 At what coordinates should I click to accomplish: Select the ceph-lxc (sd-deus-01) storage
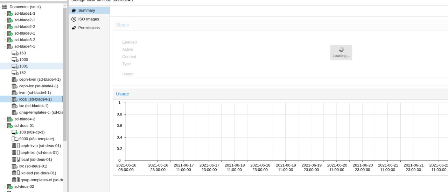(40, 153)
